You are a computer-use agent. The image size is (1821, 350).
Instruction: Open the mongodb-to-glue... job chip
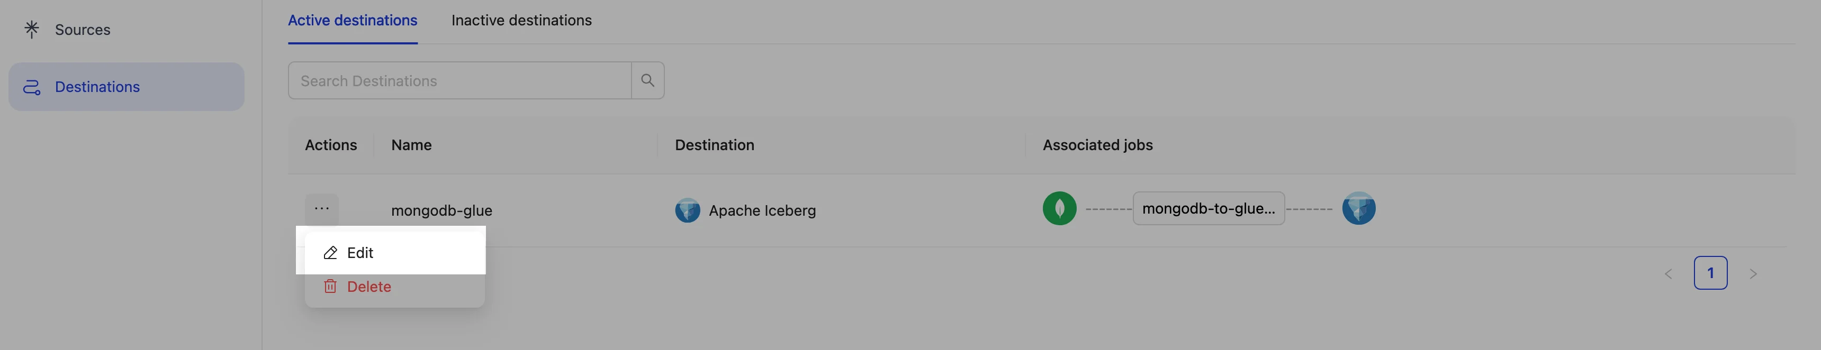tap(1208, 209)
